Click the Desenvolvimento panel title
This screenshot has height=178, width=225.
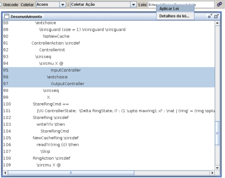click(26, 17)
